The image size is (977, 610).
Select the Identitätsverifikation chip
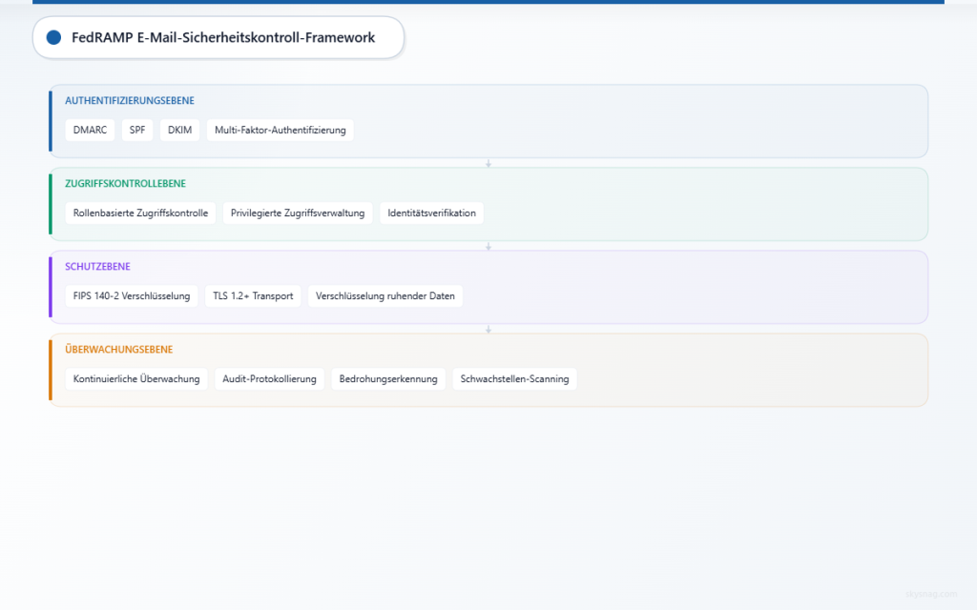(431, 213)
